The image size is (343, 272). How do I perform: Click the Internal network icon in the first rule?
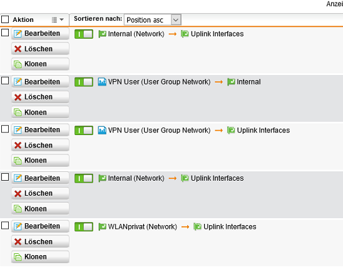coord(102,34)
